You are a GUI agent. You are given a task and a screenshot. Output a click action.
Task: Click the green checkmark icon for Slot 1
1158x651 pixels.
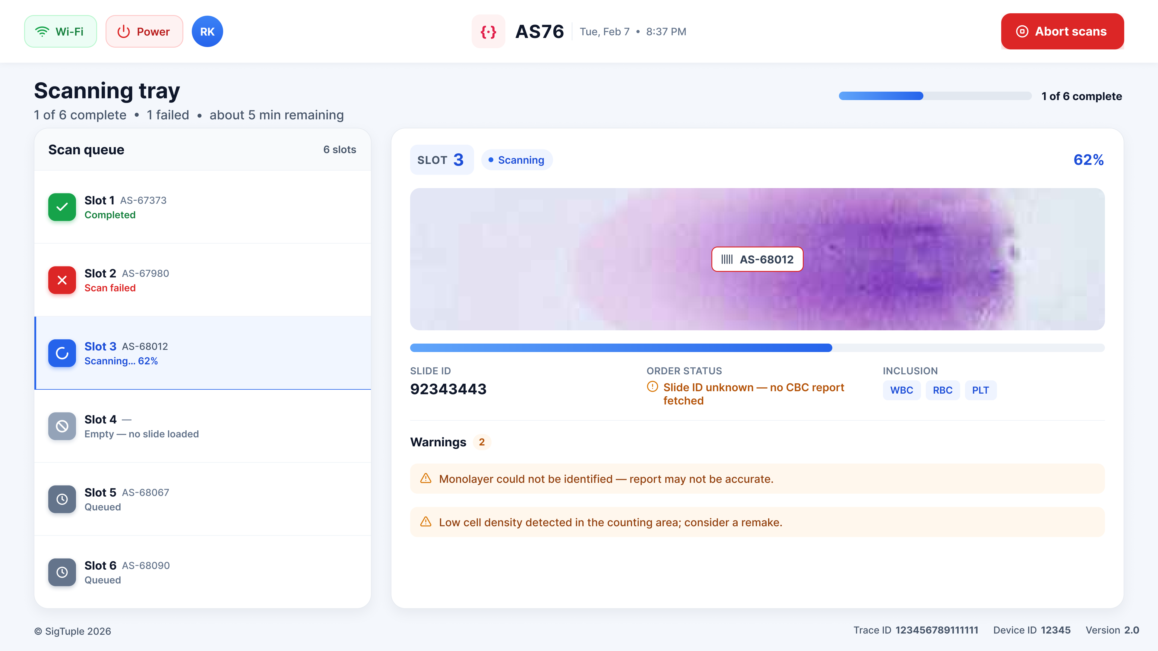tap(62, 207)
